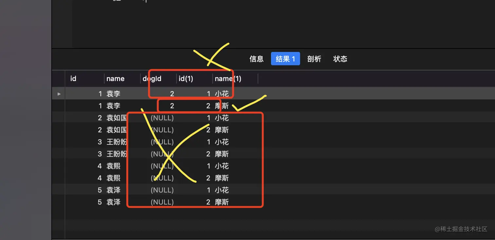Select 小花 cell in the 袁如国 row
The width and height of the screenshot is (495, 240).
pos(222,118)
